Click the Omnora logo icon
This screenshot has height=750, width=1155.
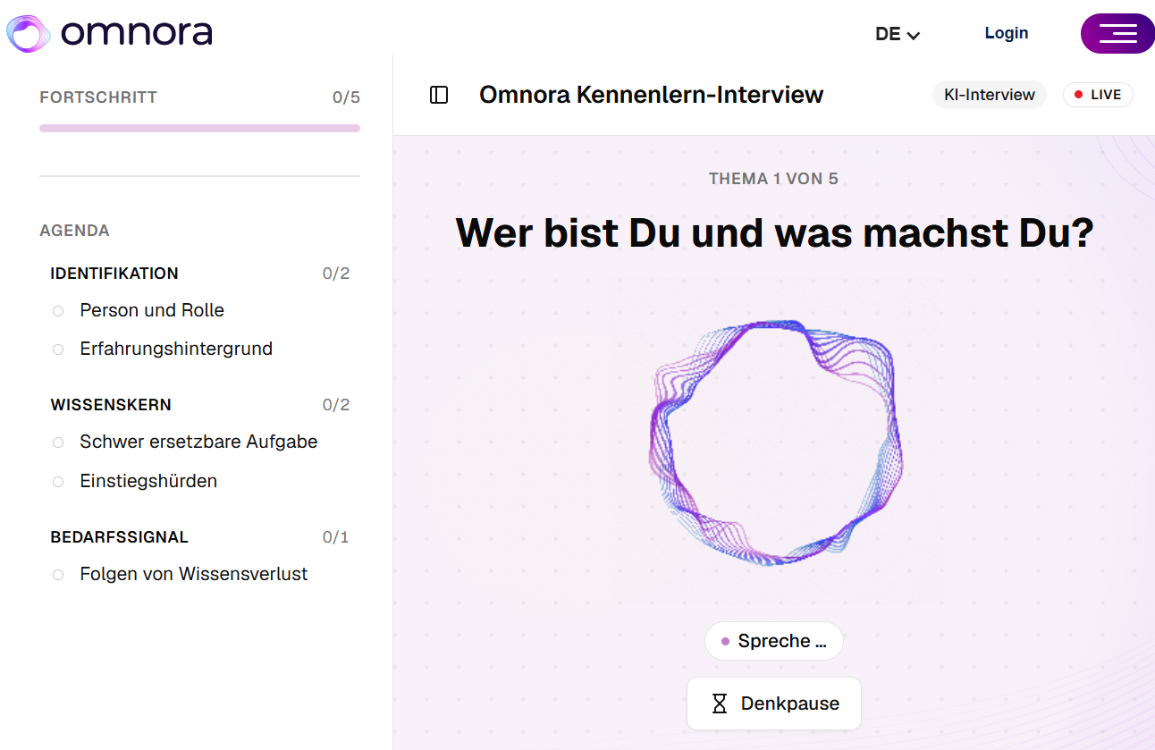[29, 33]
